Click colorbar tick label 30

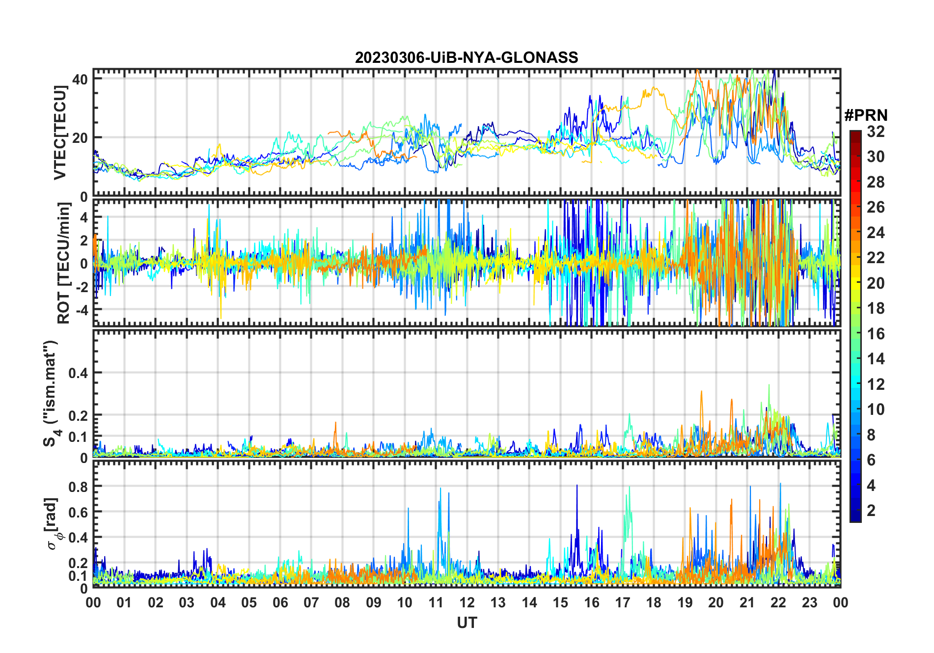(x=876, y=157)
